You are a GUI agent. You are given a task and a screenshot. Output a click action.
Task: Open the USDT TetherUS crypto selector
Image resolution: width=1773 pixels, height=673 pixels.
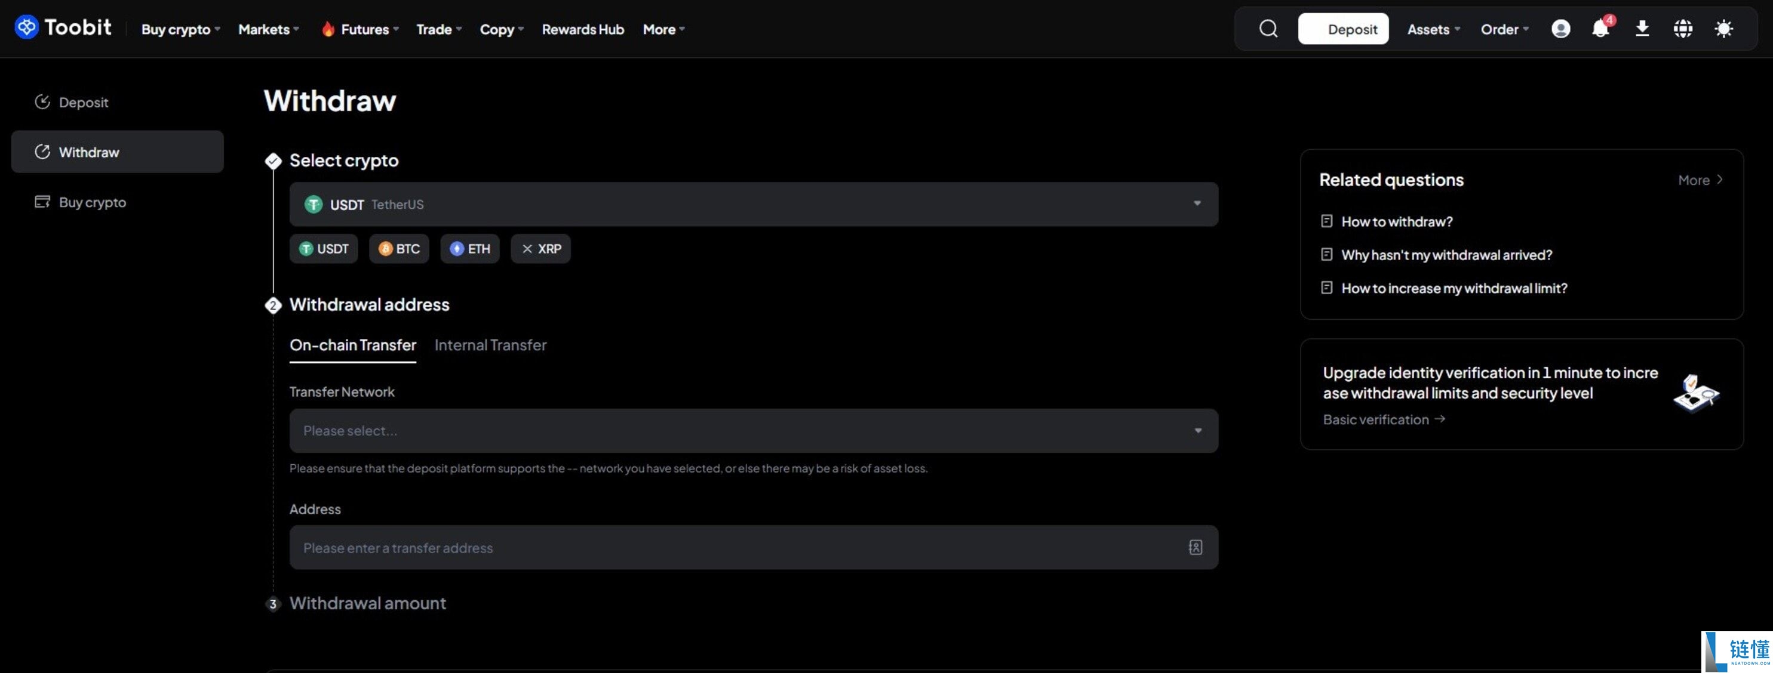click(x=754, y=204)
